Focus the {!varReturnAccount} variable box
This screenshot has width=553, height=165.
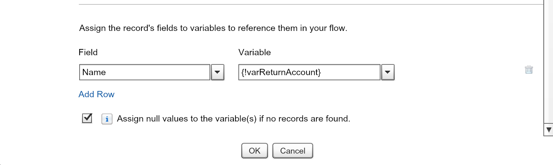(x=309, y=72)
